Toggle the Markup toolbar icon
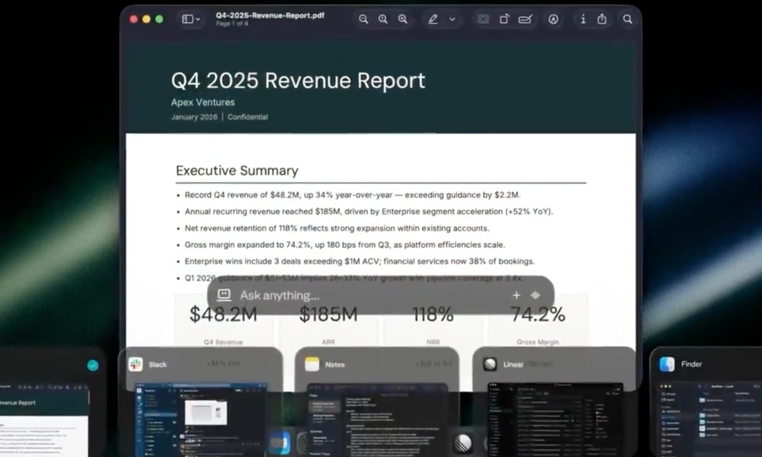This screenshot has width=762, height=457. [x=553, y=19]
